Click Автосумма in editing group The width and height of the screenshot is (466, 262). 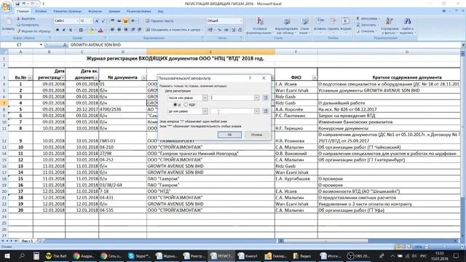(x=368, y=18)
